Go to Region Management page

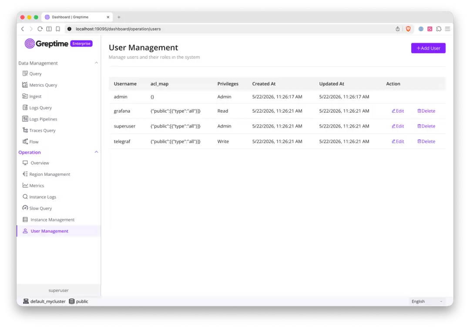click(x=58, y=174)
